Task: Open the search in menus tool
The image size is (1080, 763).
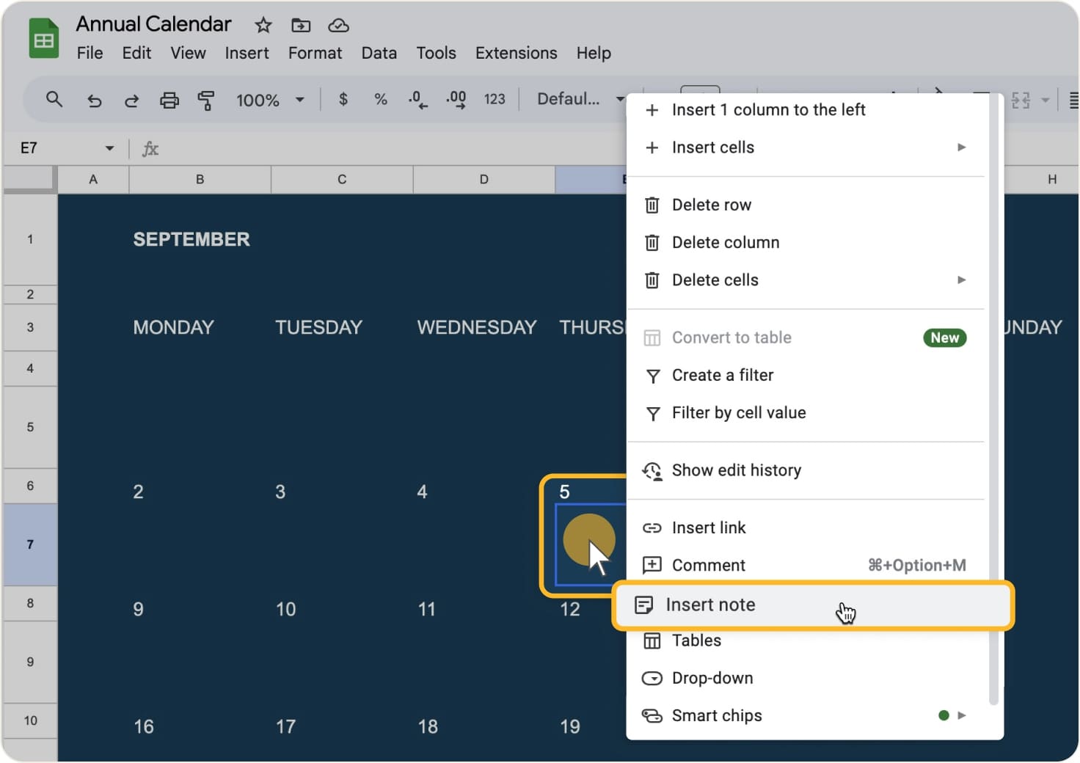Action: click(x=54, y=100)
